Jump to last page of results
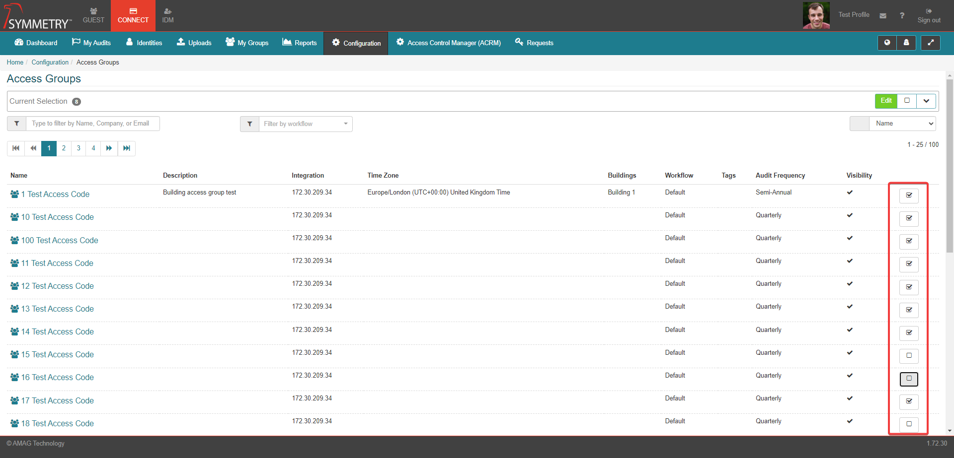The image size is (954, 458). [127, 148]
